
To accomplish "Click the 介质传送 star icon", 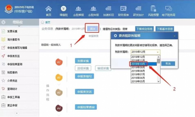I will coord(3,80).
